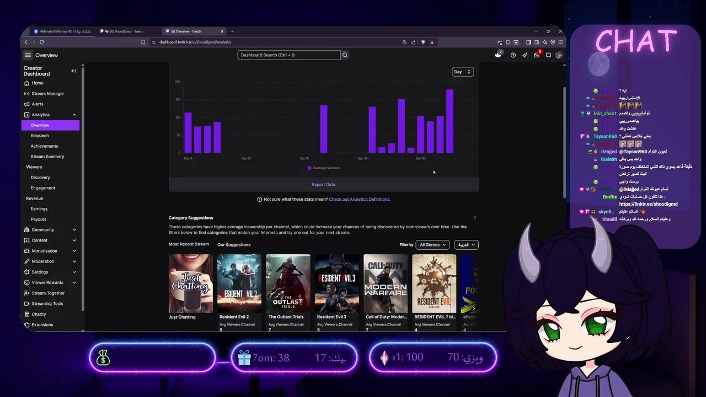Open Engagement under Viewers
The width and height of the screenshot is (706, 397).
[43, 188]
